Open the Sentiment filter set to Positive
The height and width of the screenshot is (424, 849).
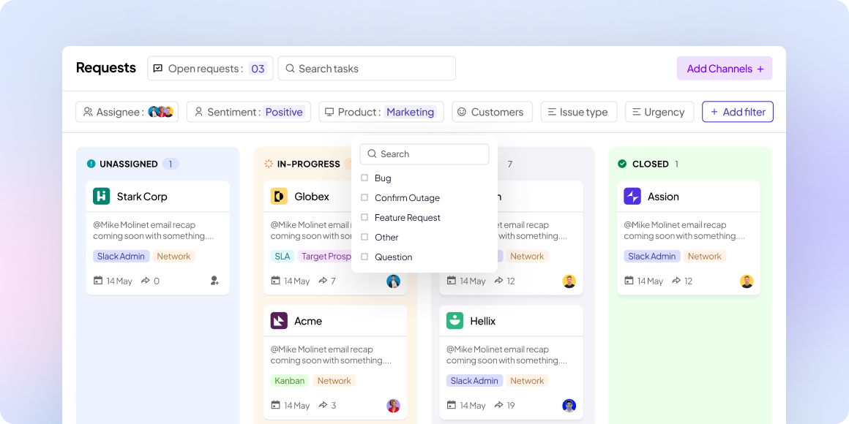pyautogui.click(x=249, y=112)
